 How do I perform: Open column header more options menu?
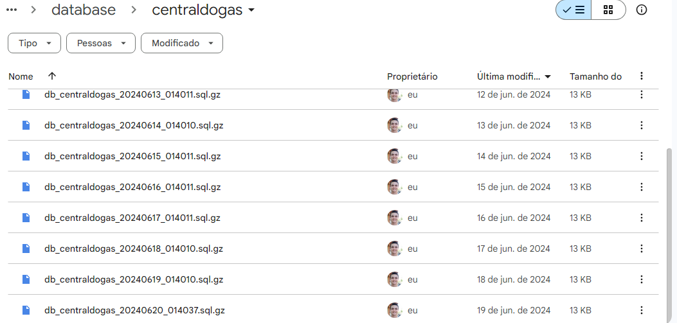[x=641, y=76]
